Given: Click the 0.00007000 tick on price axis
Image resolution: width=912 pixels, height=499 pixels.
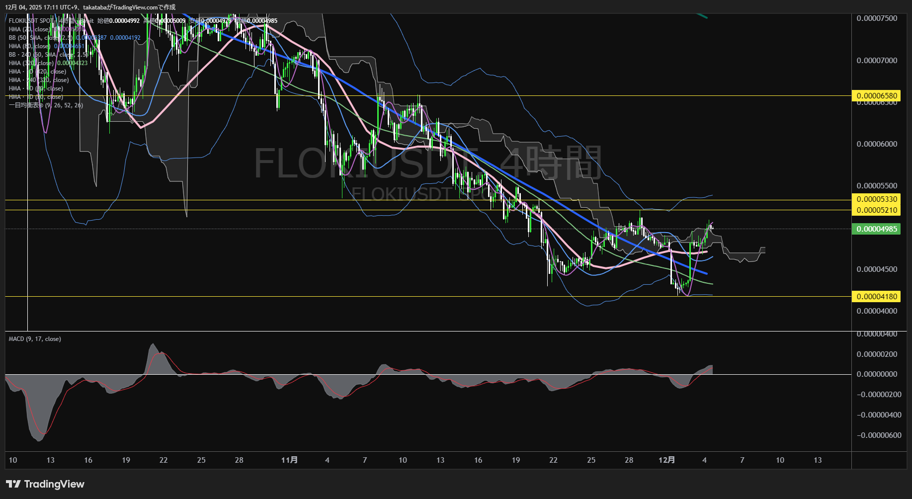Looking at the screenshot, I should click(x=877, y=61).
